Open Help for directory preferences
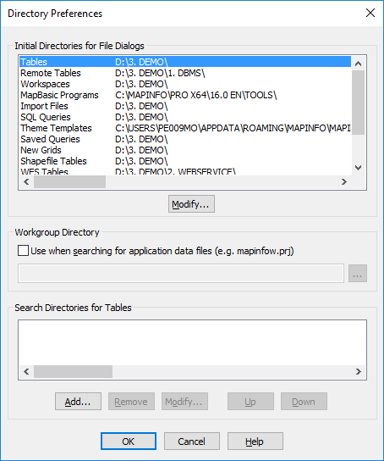Image resolution: width=384 pixels, height=461 pixels. point(255,441)
